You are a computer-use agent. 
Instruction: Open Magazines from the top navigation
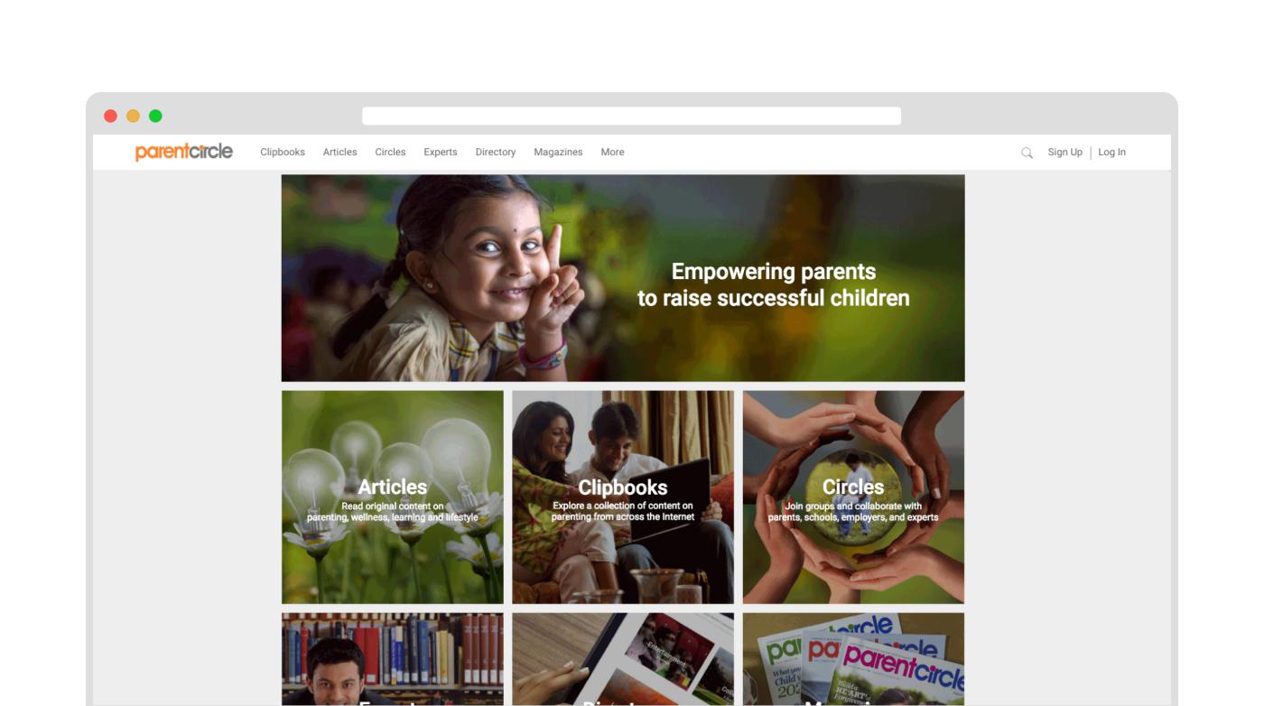pyautogui.click(x=558, y=152)
